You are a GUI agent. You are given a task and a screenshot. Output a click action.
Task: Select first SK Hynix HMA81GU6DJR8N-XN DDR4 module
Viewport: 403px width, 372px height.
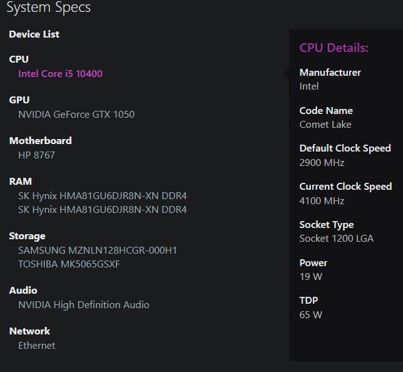(x=103, y=196)
